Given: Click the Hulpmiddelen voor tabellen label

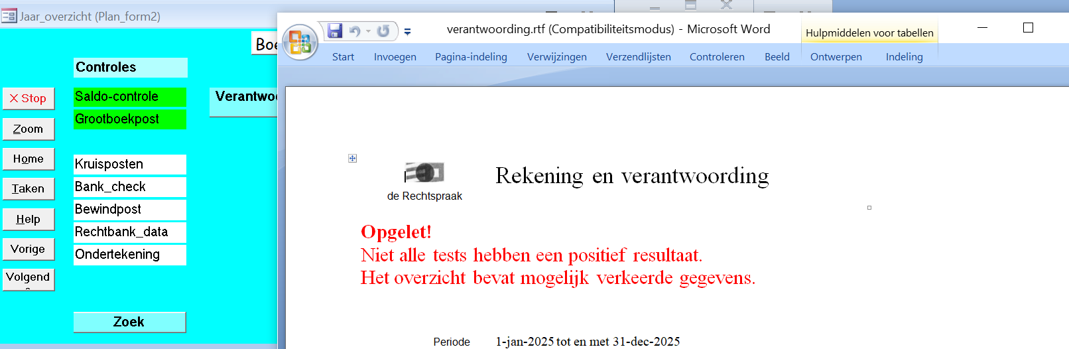Looking at the screenshot, I should coord(869,33).
